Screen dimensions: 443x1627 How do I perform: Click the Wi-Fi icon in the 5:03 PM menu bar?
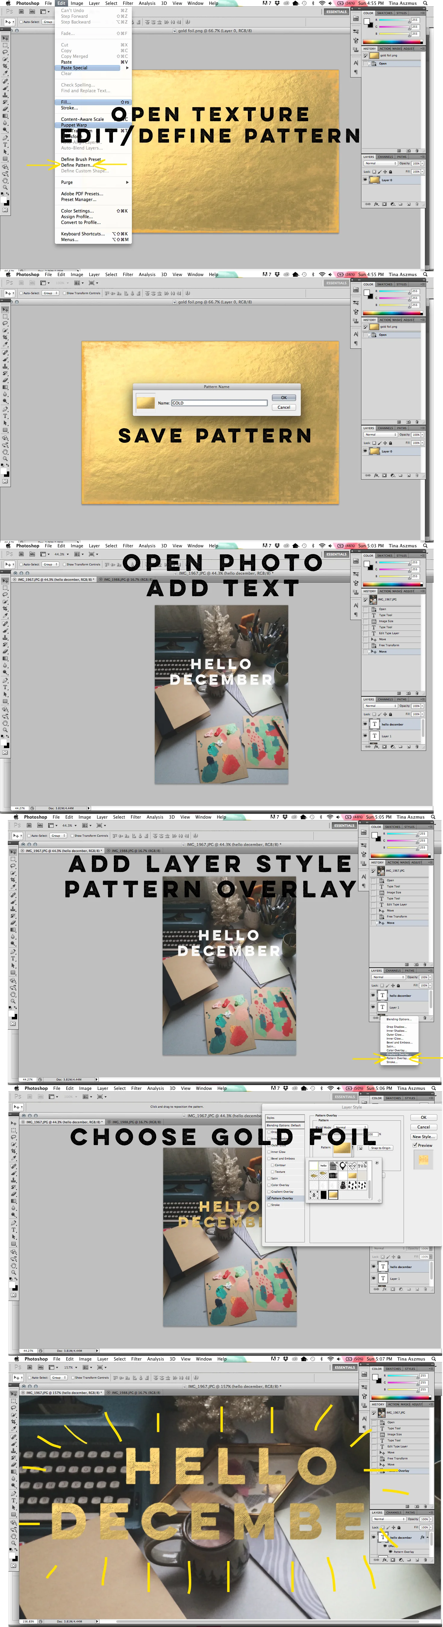pos(322,546)
